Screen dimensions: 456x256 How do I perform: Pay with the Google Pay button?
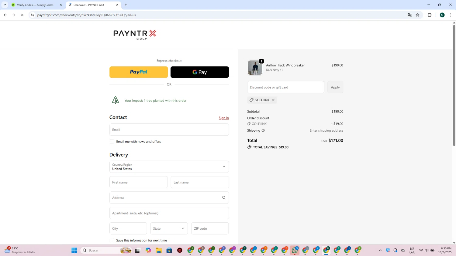[x=200, y=72]
